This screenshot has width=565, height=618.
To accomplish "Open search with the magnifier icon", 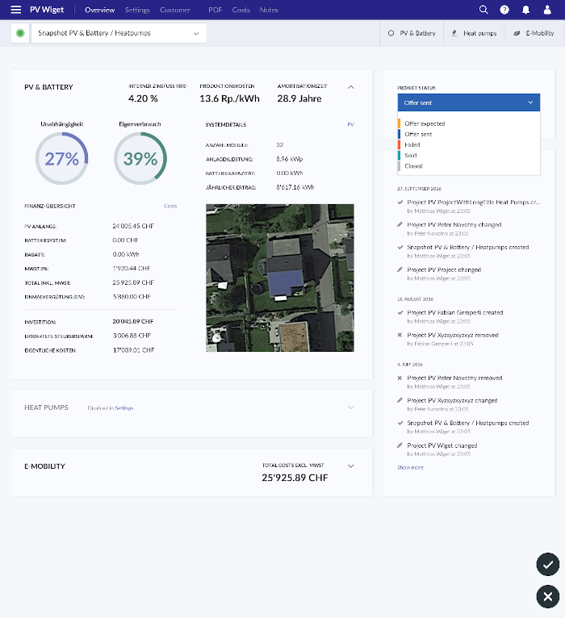I will click(483, 10).
